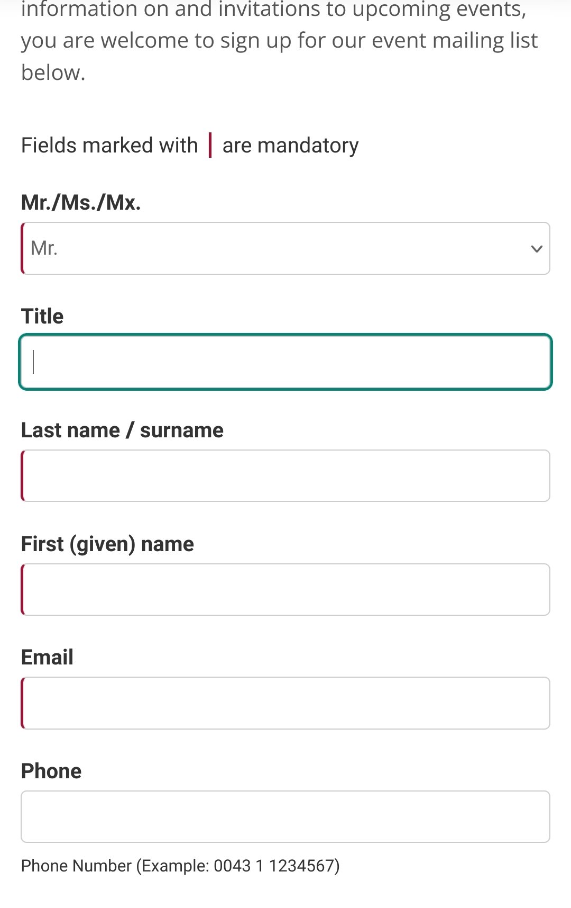The height and width of the screenshot is (908, 571).
Task: Click into the Last name / surname field
Action: point(285,475)
